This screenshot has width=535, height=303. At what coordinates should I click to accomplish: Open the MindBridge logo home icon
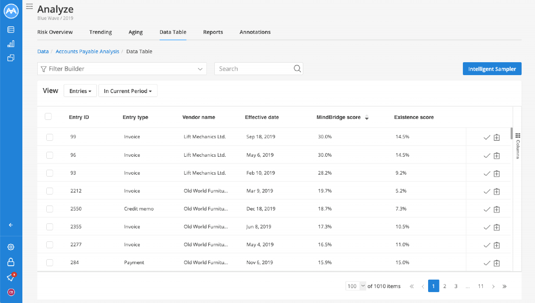(10, 10)
